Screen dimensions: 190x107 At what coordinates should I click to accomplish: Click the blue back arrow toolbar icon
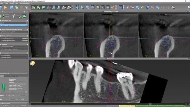[x=1, y=7]
